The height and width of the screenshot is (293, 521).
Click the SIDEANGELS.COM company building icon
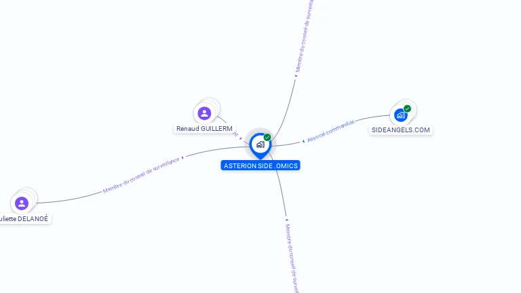coord(401,115)
